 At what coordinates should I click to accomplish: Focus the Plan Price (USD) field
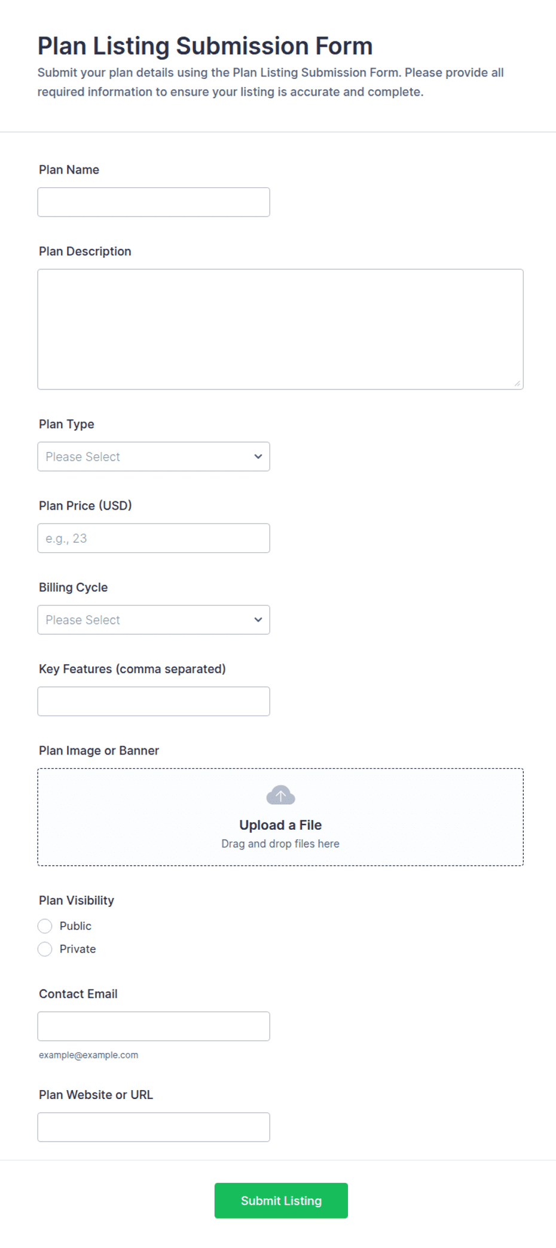click(154, 538)
